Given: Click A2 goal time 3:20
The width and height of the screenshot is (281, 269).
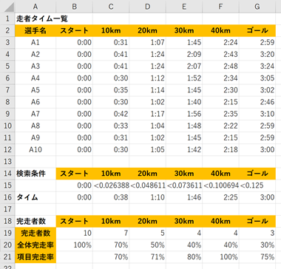Looking at the screenshot, I should click(257, 54).
